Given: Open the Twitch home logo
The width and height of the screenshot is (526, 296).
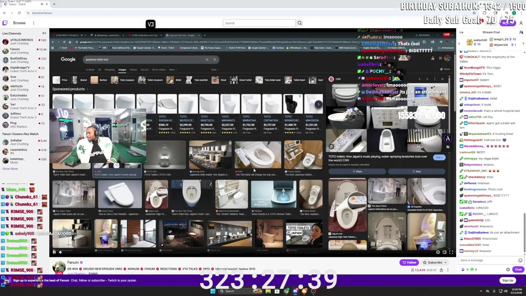Looking at the screenshot, I should [5, 23].
